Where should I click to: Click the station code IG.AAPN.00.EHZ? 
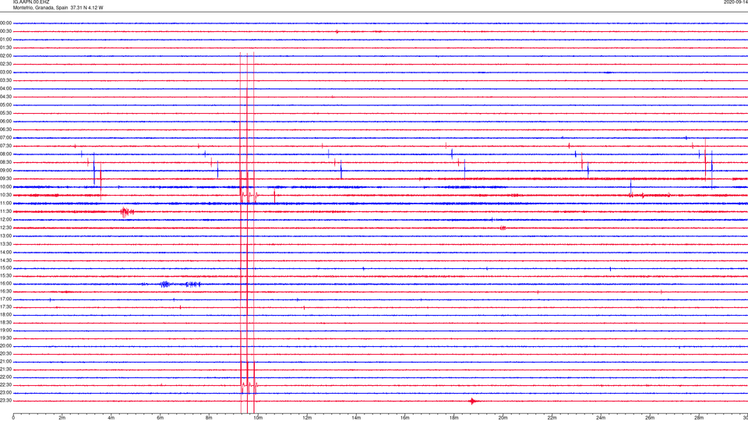(x=31, y=2)
